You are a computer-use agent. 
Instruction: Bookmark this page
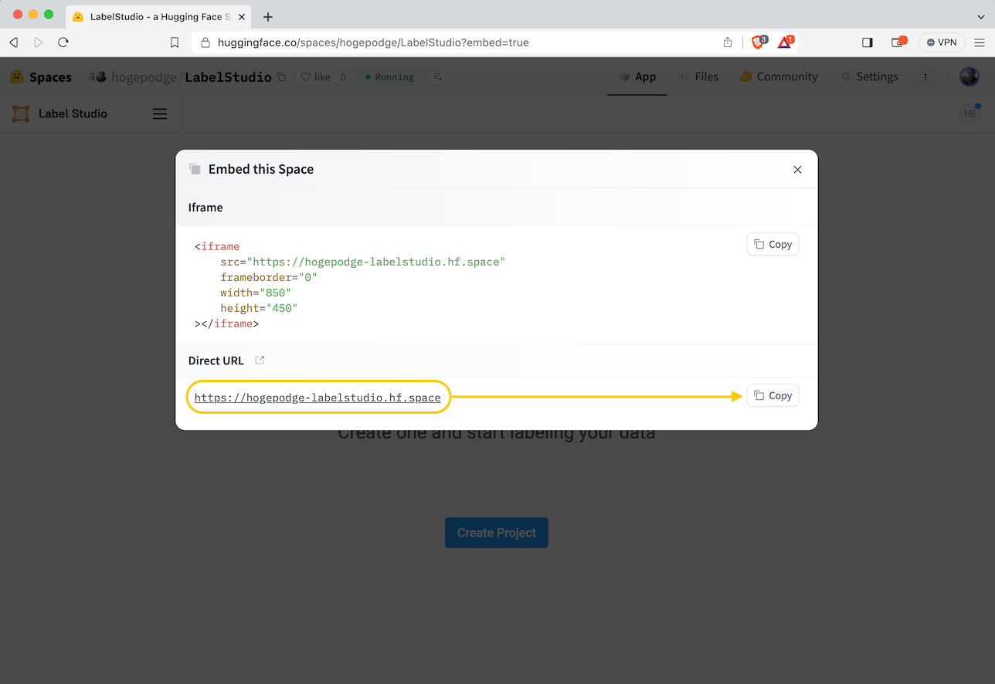(175, 42)
